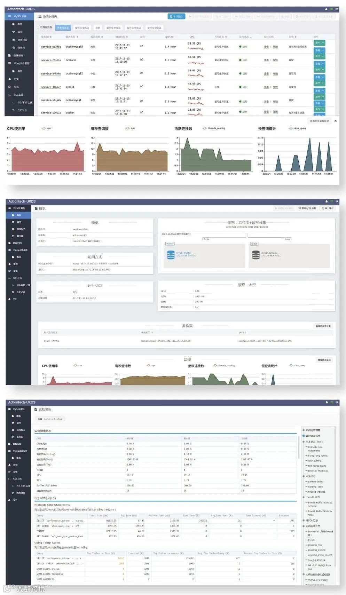Jump to Schema Index in report outline
346x595 pixels.
[315, 482]
